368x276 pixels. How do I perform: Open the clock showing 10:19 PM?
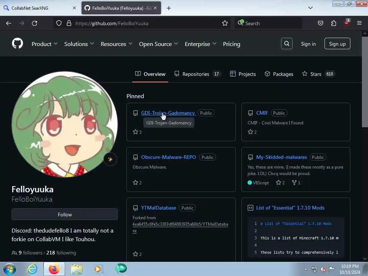coord(350,269)
